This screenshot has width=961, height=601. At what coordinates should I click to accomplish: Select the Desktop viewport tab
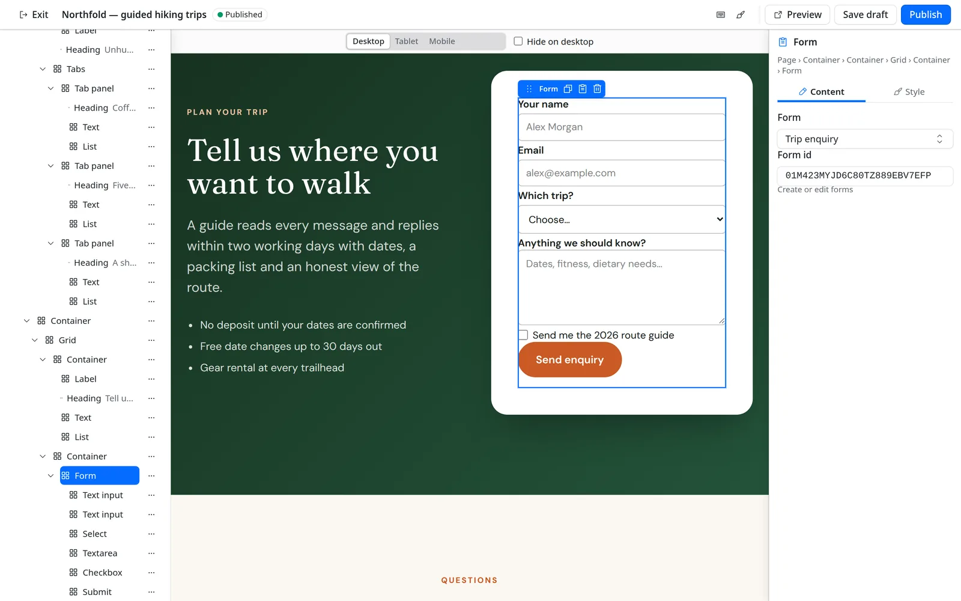coord(368,41)
